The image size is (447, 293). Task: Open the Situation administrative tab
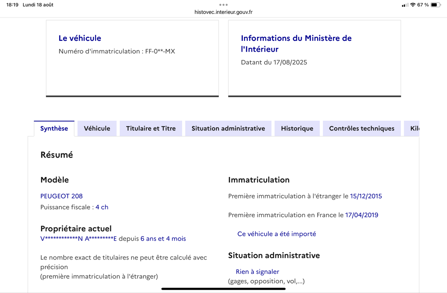228,129
